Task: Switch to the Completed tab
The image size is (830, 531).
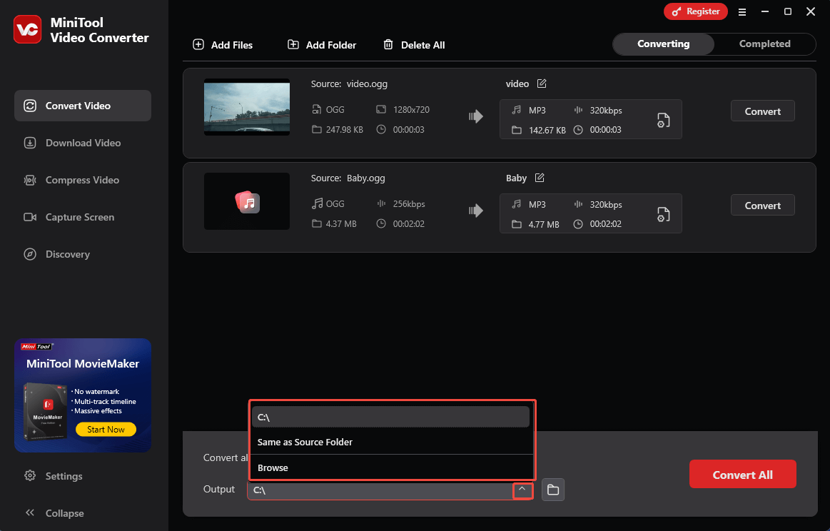Action: pos(764,44)
